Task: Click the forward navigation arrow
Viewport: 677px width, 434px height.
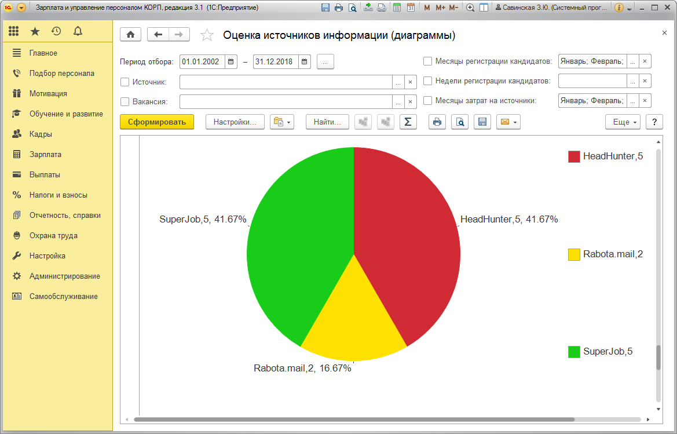Action: pyautogui.click(x=179, y=35)
